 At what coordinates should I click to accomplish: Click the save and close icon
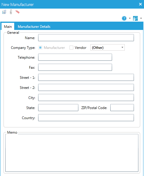[x=4, y=12]
